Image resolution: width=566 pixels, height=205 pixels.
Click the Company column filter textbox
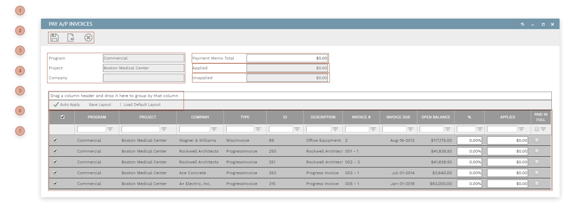tap(194, 129)
